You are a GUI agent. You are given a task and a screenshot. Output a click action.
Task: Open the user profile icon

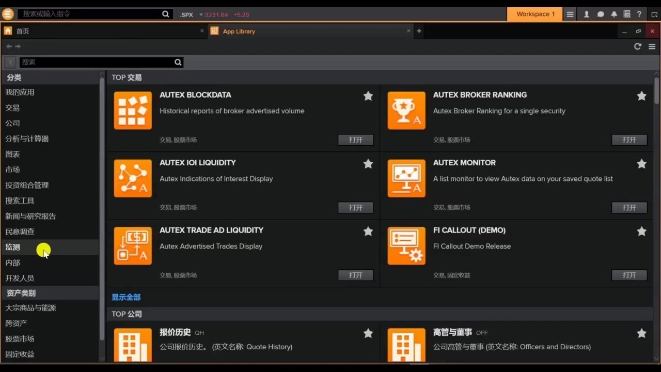(587, 14)
